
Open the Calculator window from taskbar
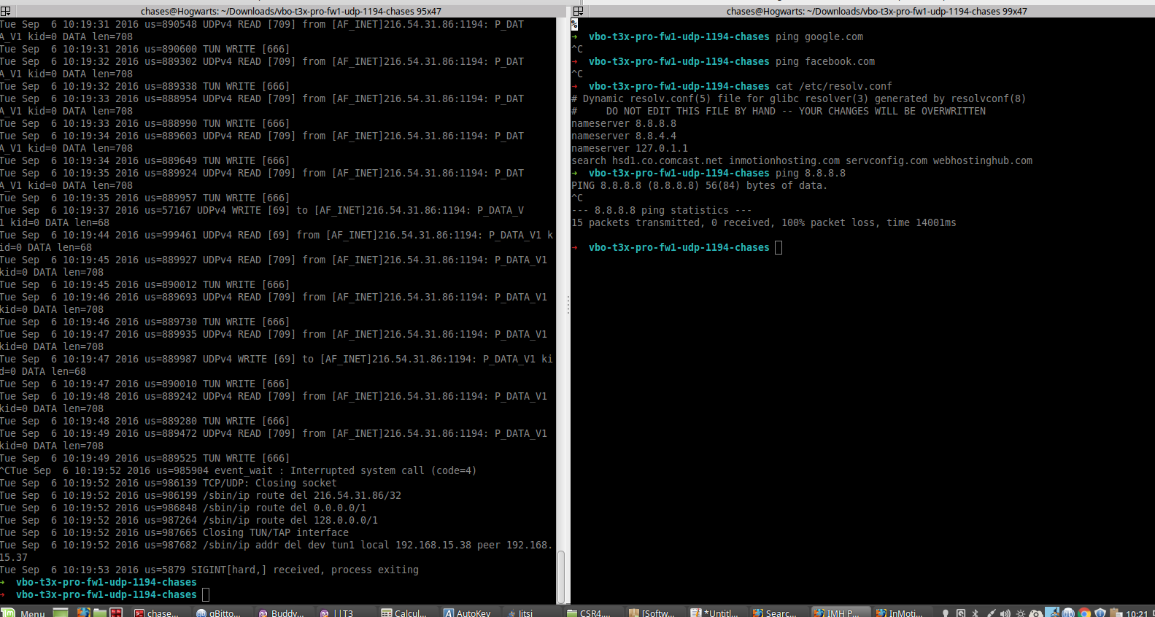pos(403,613)
